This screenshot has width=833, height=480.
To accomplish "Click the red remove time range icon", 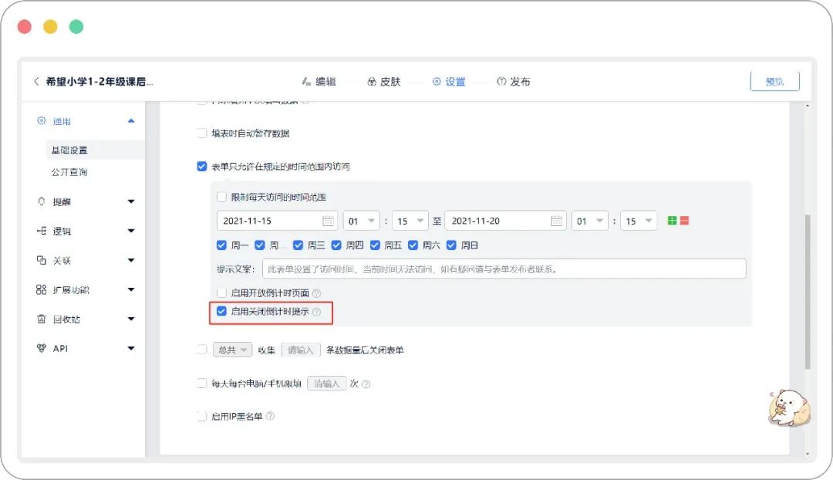I will (684, 221).
